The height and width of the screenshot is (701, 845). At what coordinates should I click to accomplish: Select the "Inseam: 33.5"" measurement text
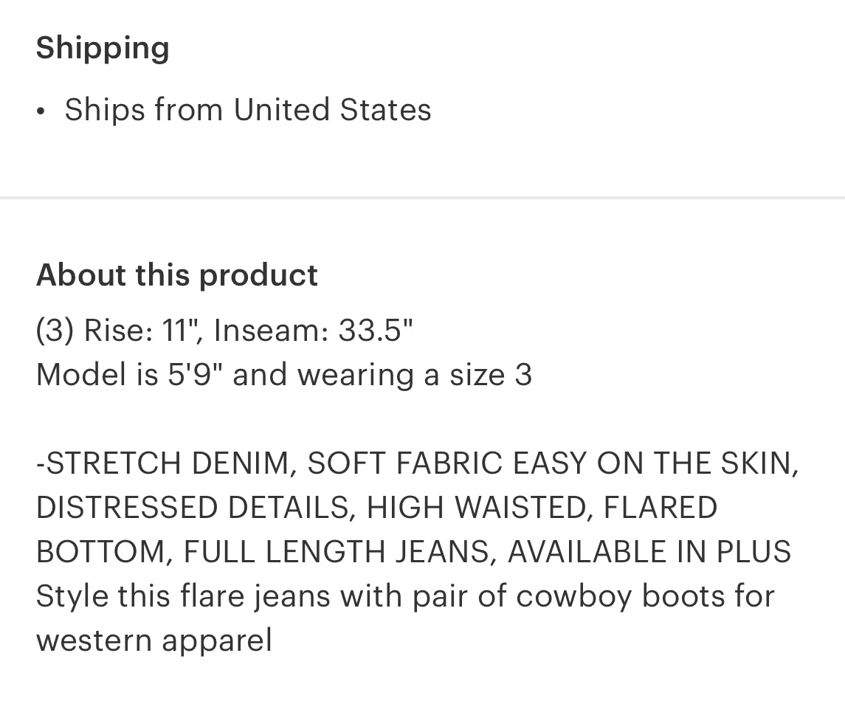[313, 331]
